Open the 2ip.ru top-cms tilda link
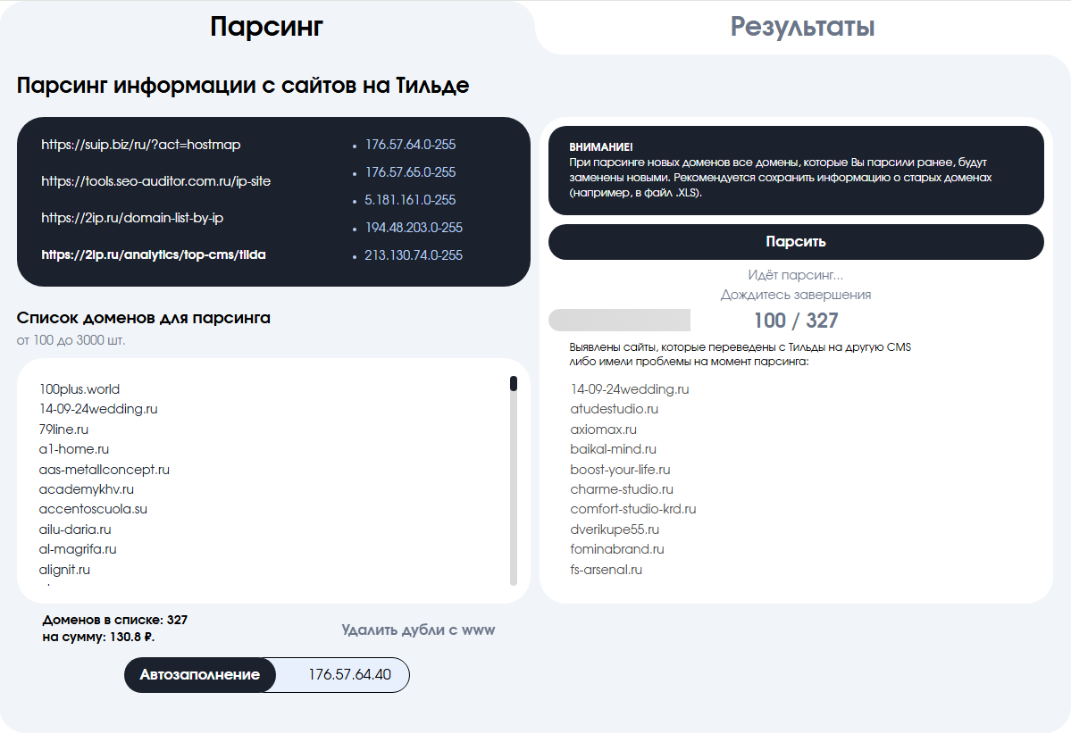 (153, 254)
